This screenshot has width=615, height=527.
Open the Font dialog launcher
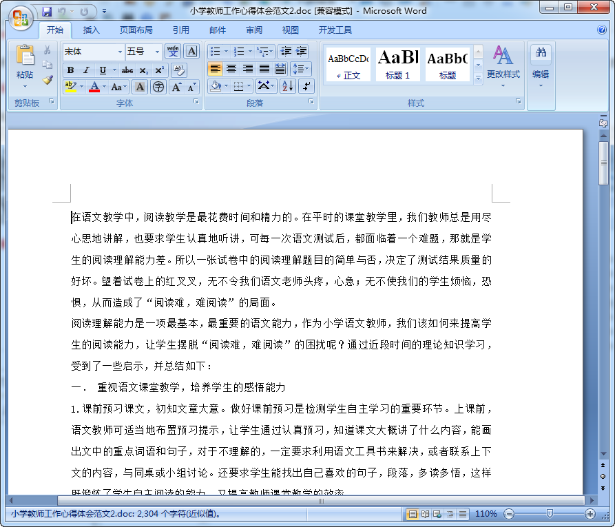tap(196, 102)
